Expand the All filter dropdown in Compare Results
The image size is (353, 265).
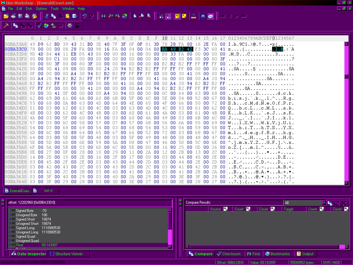324,203
